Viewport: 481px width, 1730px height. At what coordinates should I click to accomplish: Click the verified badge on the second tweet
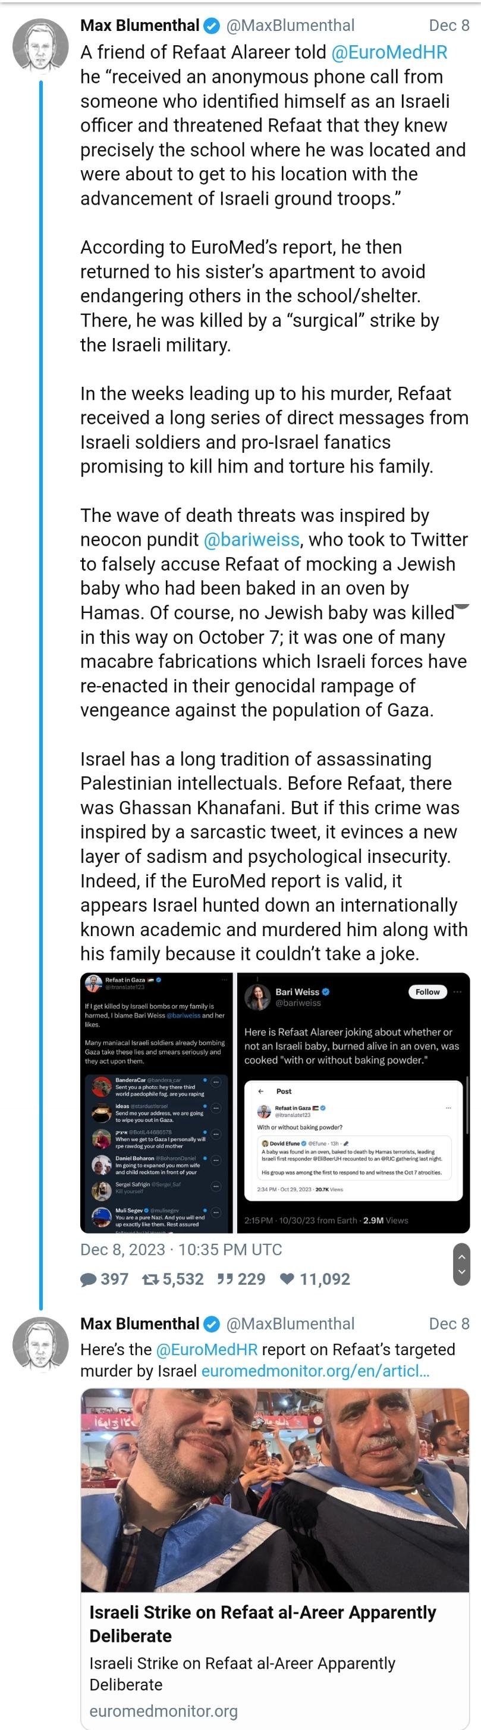[212, 1324]
